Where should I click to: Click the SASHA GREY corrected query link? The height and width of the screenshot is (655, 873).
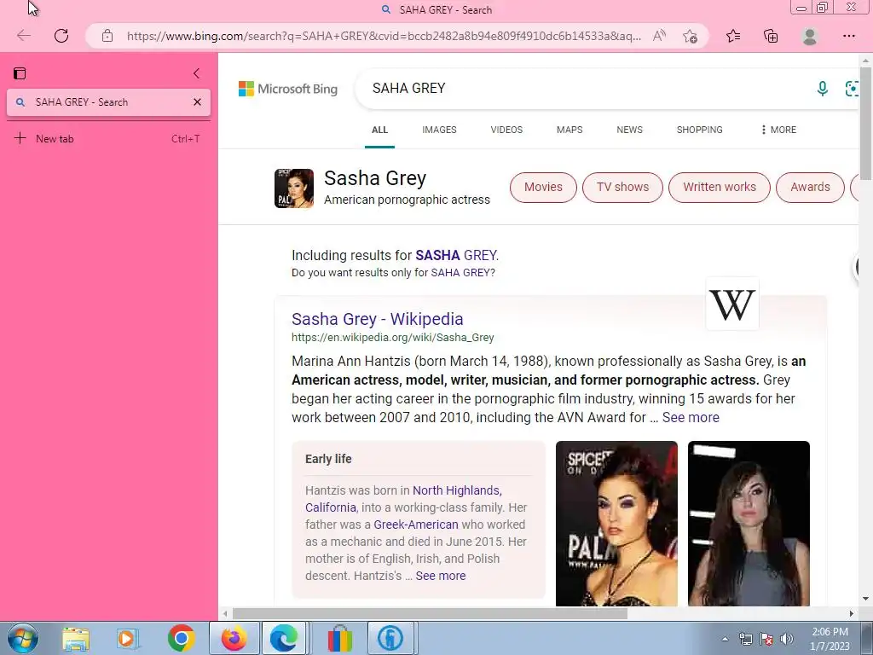click(x=457, y=256)
